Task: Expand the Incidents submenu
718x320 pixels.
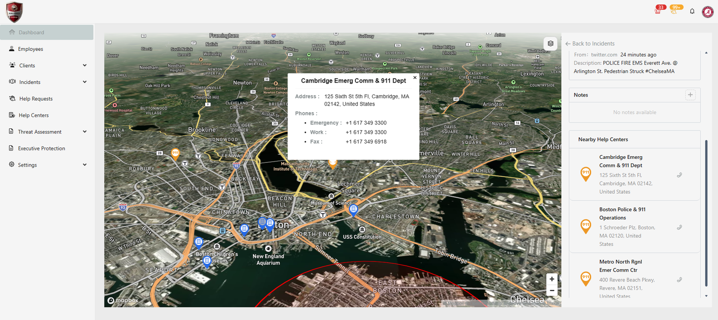Action: click(x=85, y=82)
